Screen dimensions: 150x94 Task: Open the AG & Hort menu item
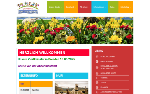85,7
